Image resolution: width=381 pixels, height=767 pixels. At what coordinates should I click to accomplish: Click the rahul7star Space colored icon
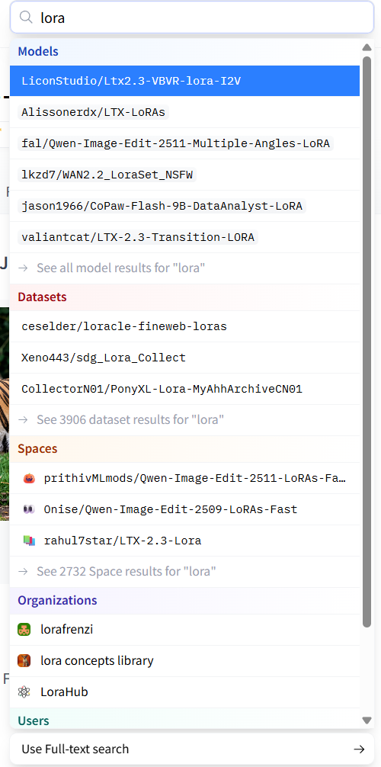[x=29, y=541]
